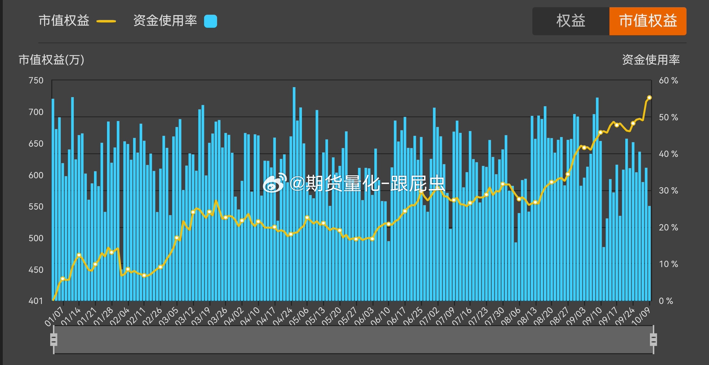Switch to the 权益 tab
This screenshot has width=709, height=365.
pos(571,21)
